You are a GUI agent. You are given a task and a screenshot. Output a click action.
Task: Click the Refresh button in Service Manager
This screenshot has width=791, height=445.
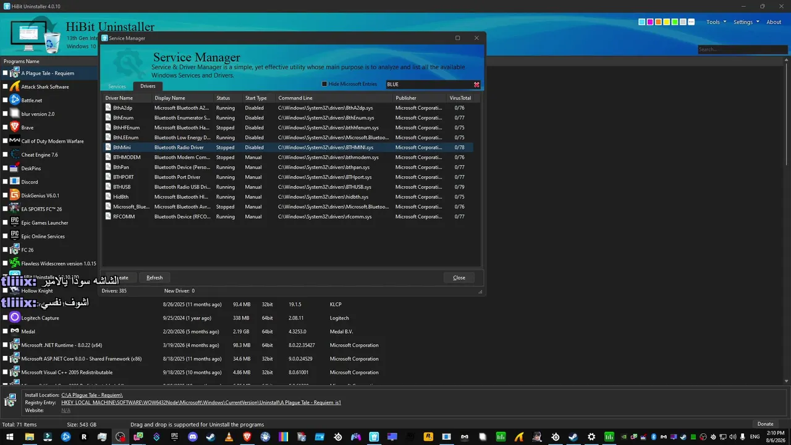pyautogui.click(x=154, y=278)
